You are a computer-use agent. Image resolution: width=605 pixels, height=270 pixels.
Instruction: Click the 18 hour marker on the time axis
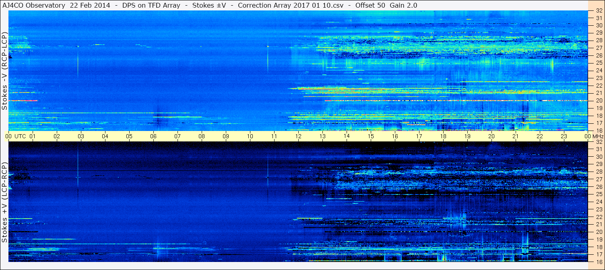tap(443, 136)
